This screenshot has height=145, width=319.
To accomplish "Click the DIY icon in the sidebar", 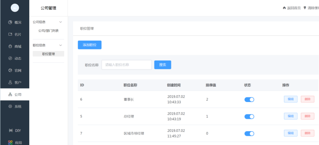I will click(x=11, y=130).
